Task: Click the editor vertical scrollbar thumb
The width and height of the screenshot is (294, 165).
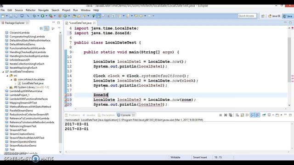Action: coord(289,60)
